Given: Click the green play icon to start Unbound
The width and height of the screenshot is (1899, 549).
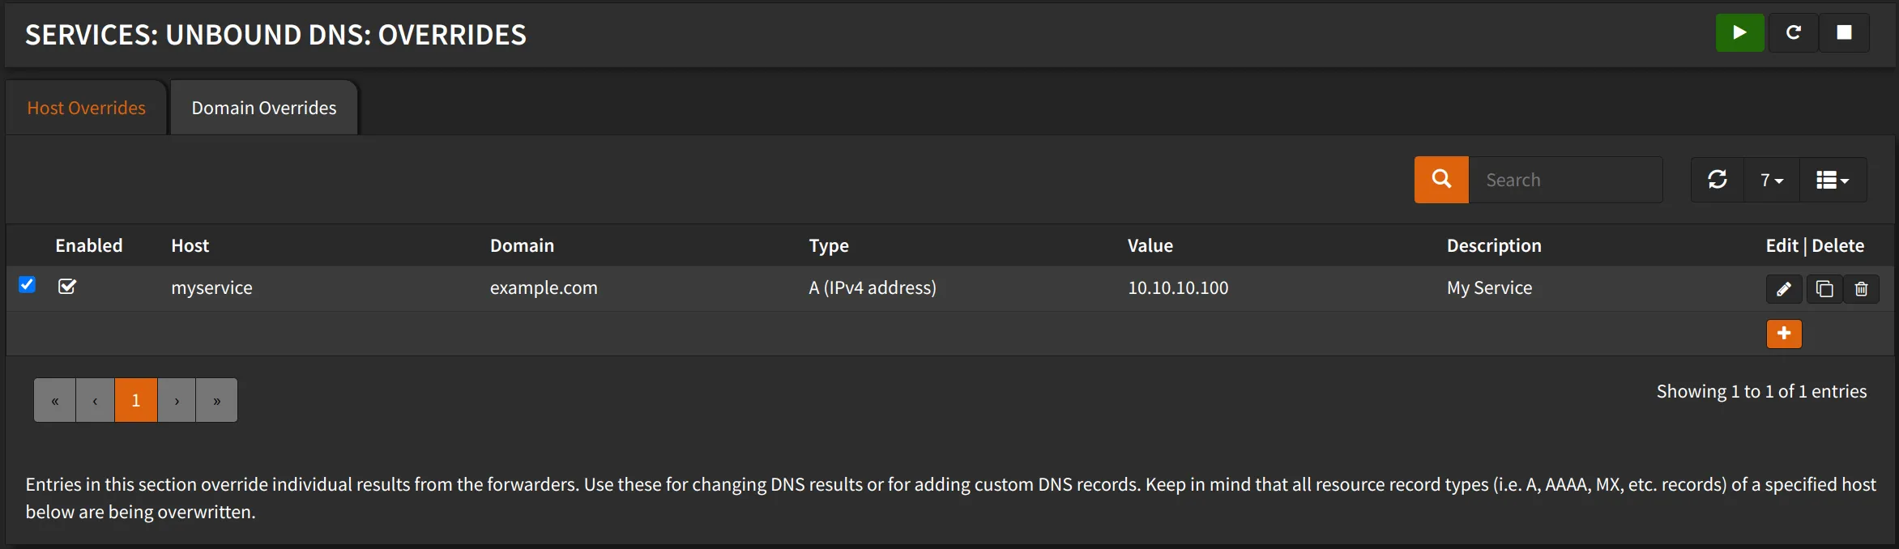Looking at the screenshot, I should pyautogui.click(x=1739, y=32).
